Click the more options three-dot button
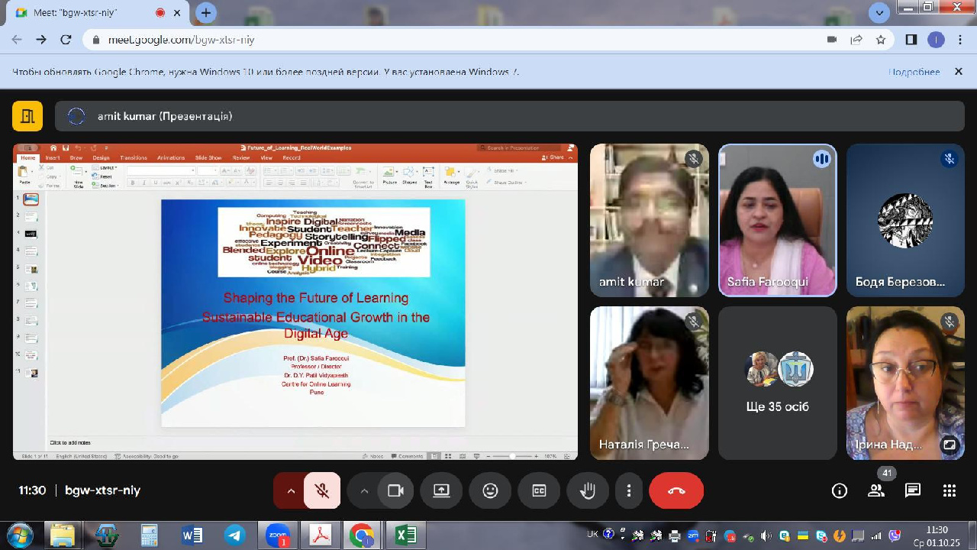 pyautogui.click(x=629, y=490)
